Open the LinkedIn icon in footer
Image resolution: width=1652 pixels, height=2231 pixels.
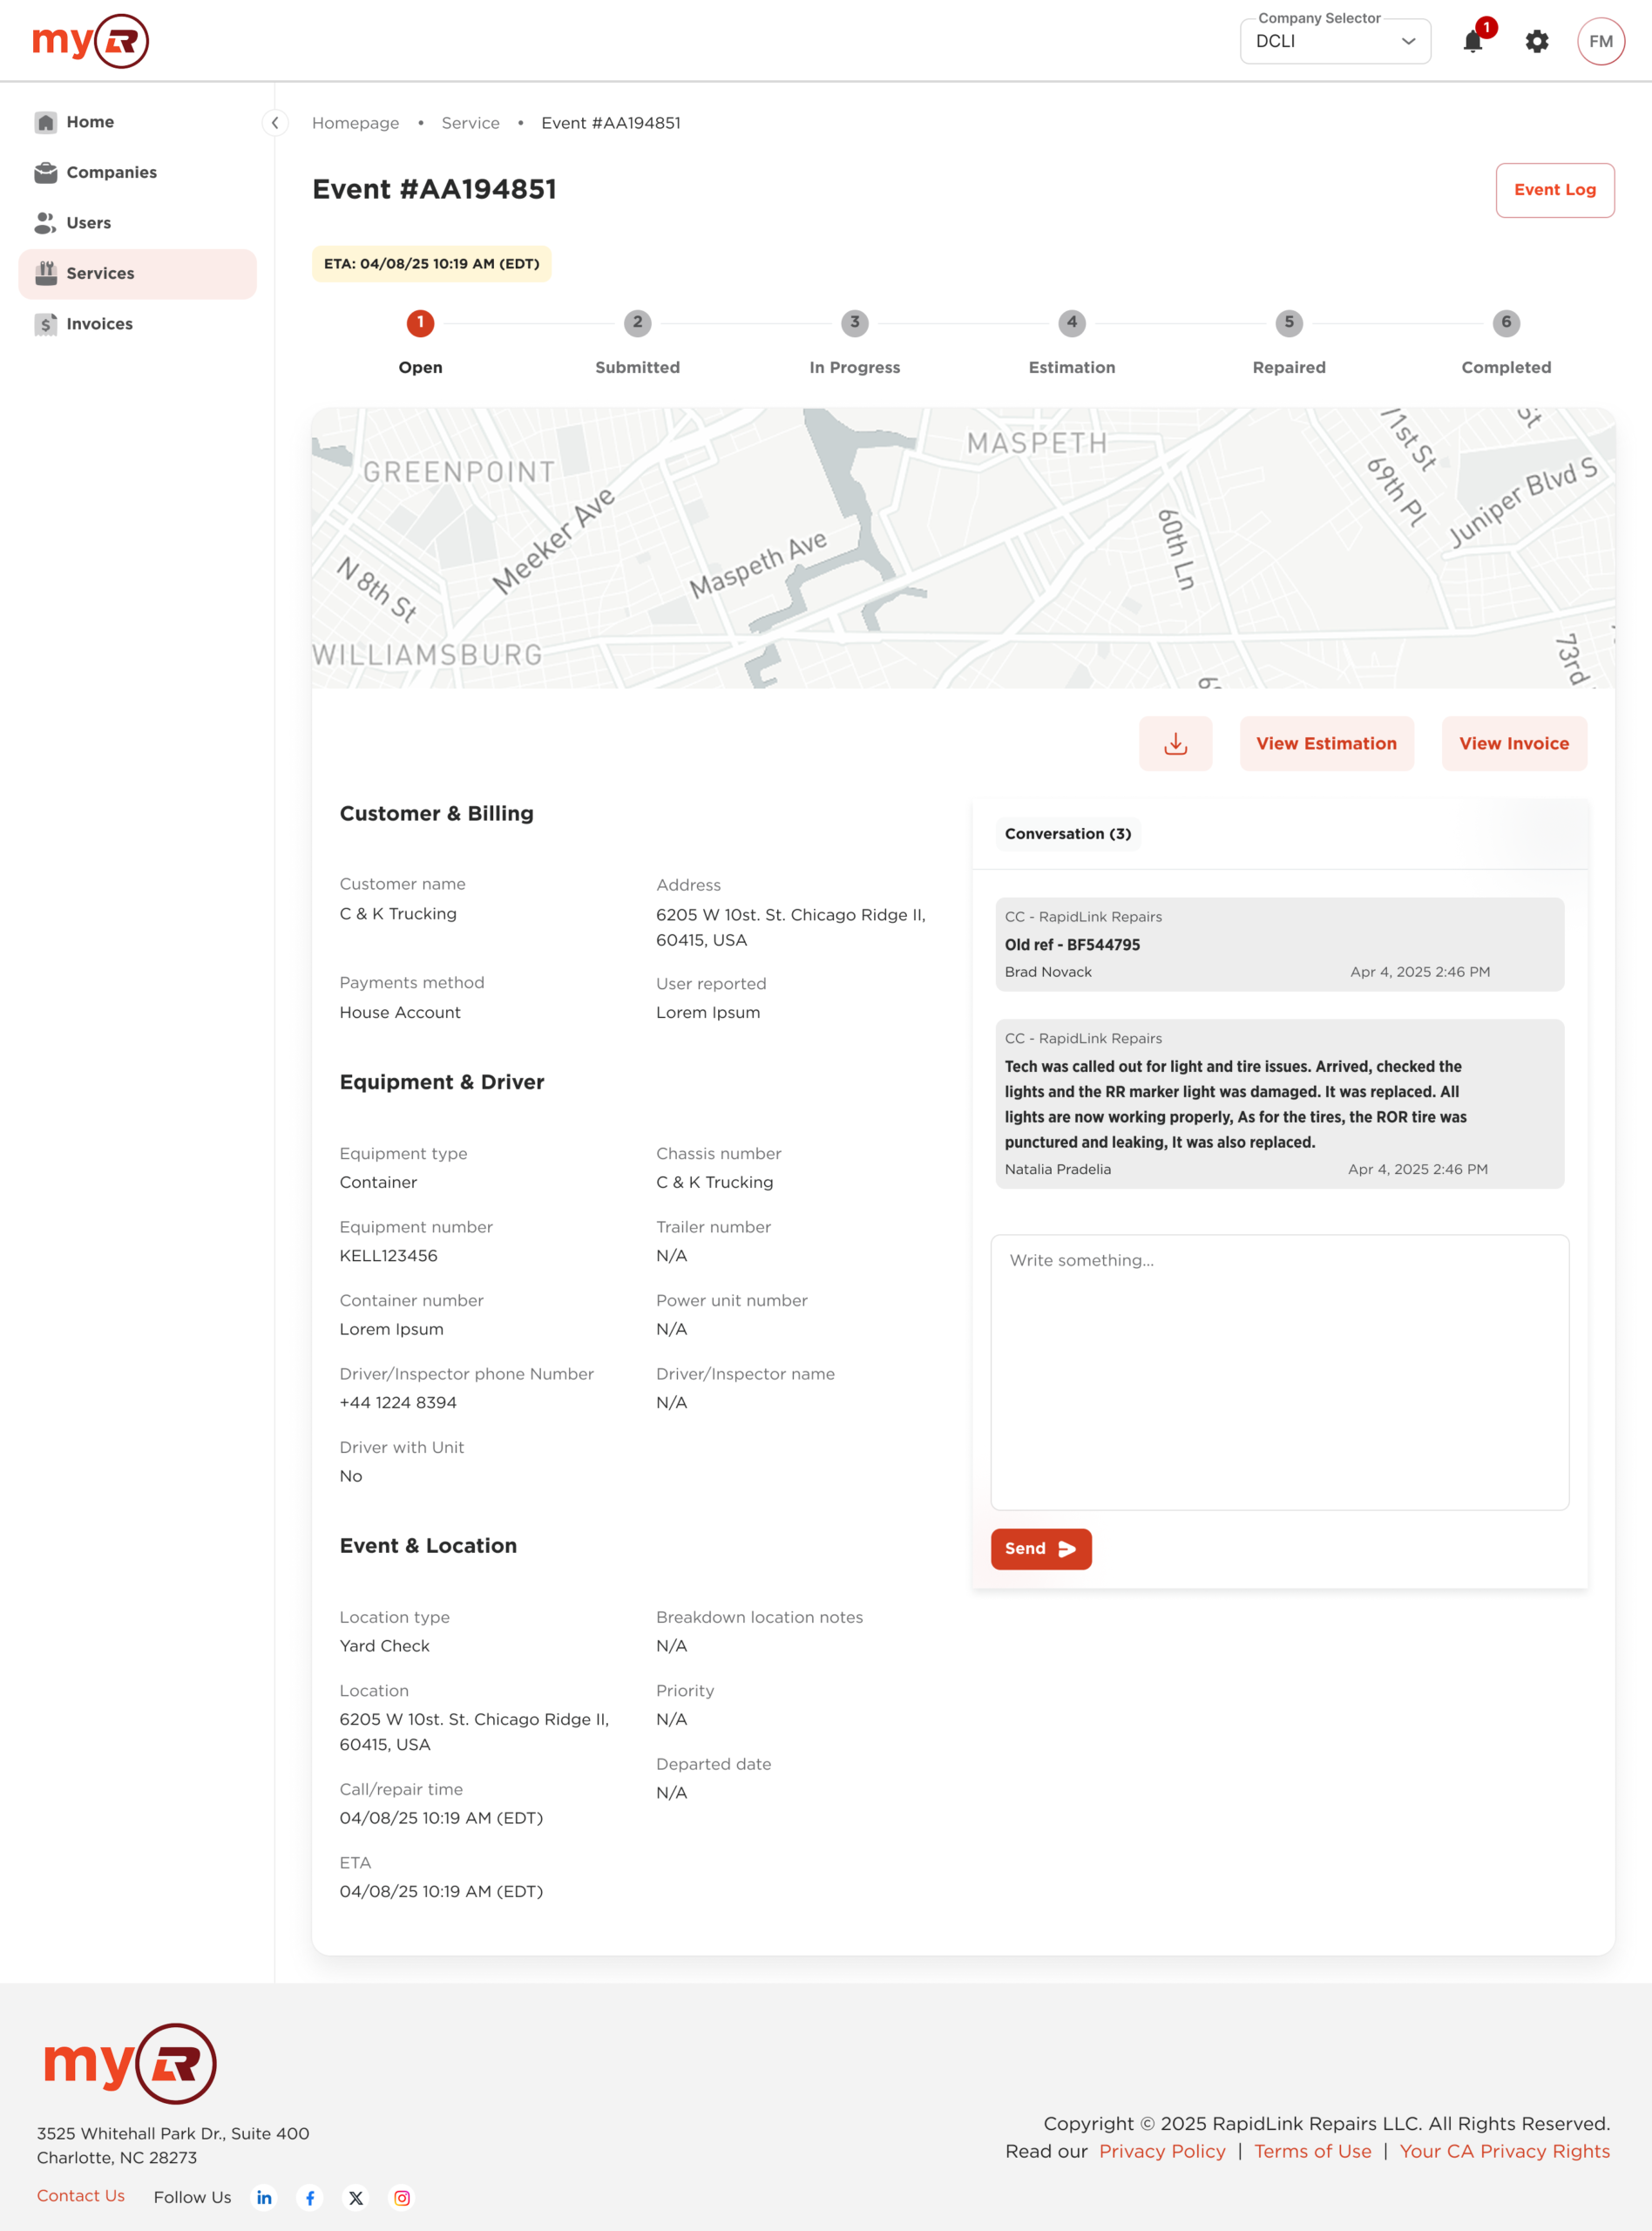264,2197
